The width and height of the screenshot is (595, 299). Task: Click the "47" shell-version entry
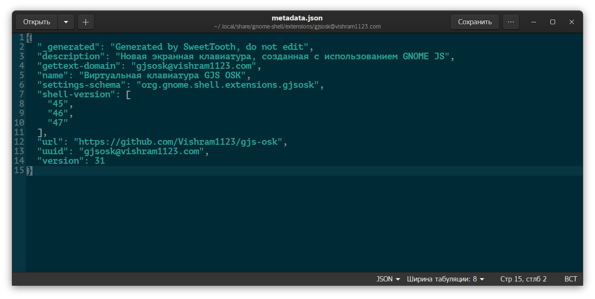coord(58,123)
